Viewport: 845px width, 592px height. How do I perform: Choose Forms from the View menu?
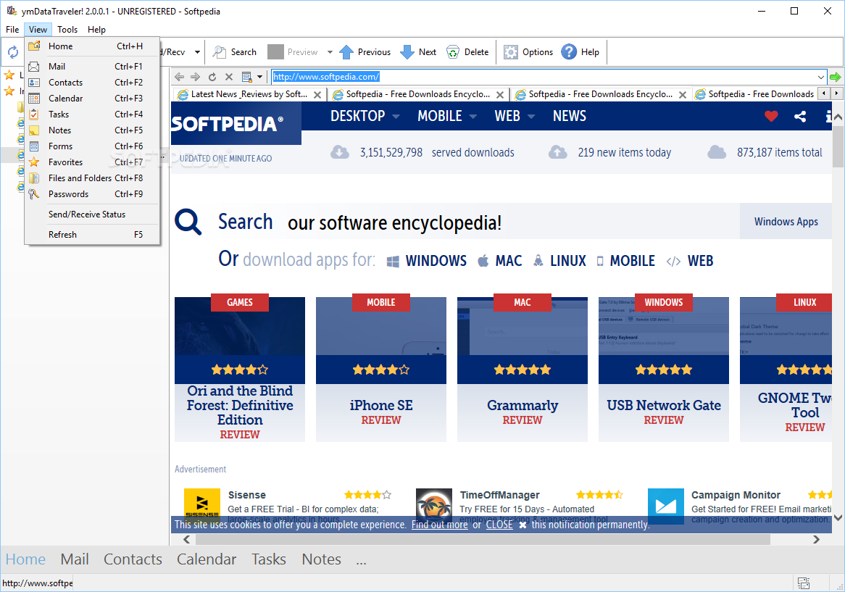[x=92, y=146]
